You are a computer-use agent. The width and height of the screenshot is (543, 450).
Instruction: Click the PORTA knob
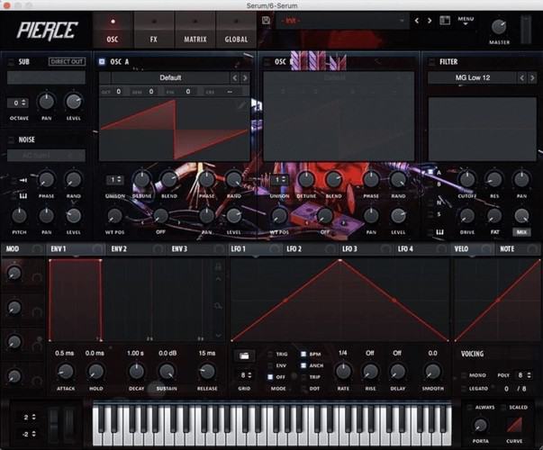click(480, 425)
